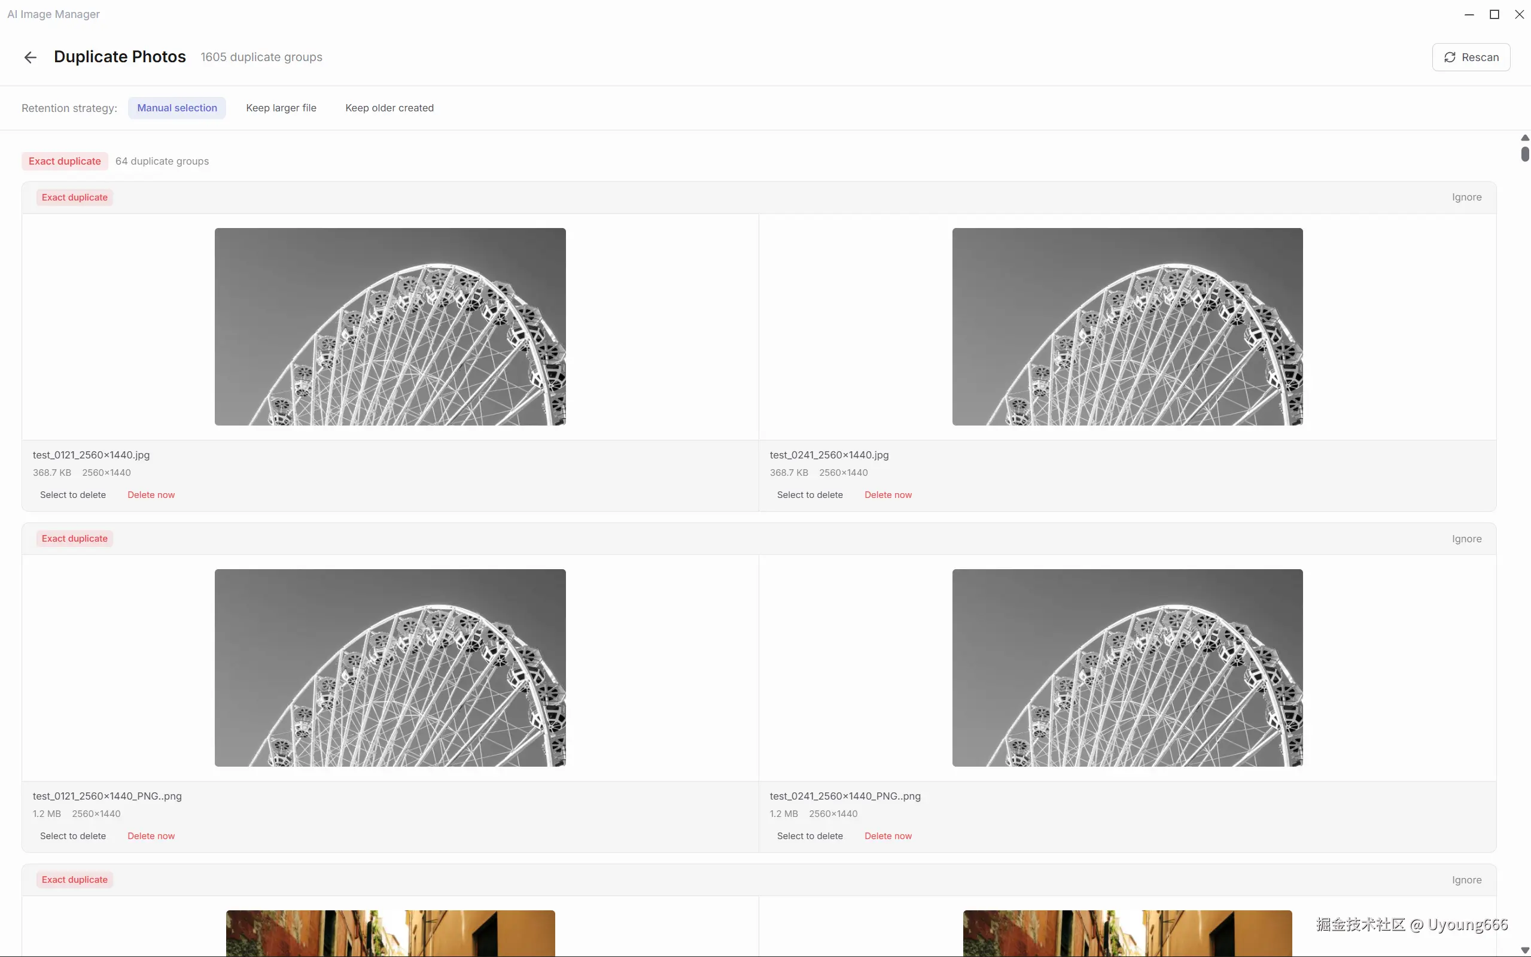Click the file name test_0121_2560×1440.jpg
The height and width of the screenshot is (957, 1531).
pyautogui.click(x=91, y=455)
